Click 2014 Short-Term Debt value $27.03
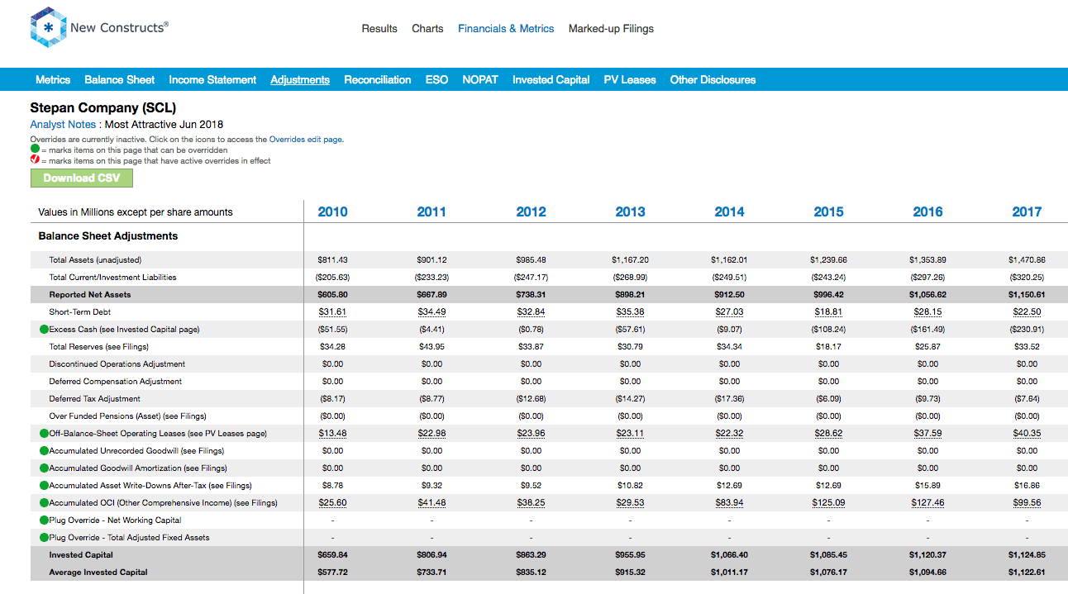1068x594 pixels. [729, 312]
